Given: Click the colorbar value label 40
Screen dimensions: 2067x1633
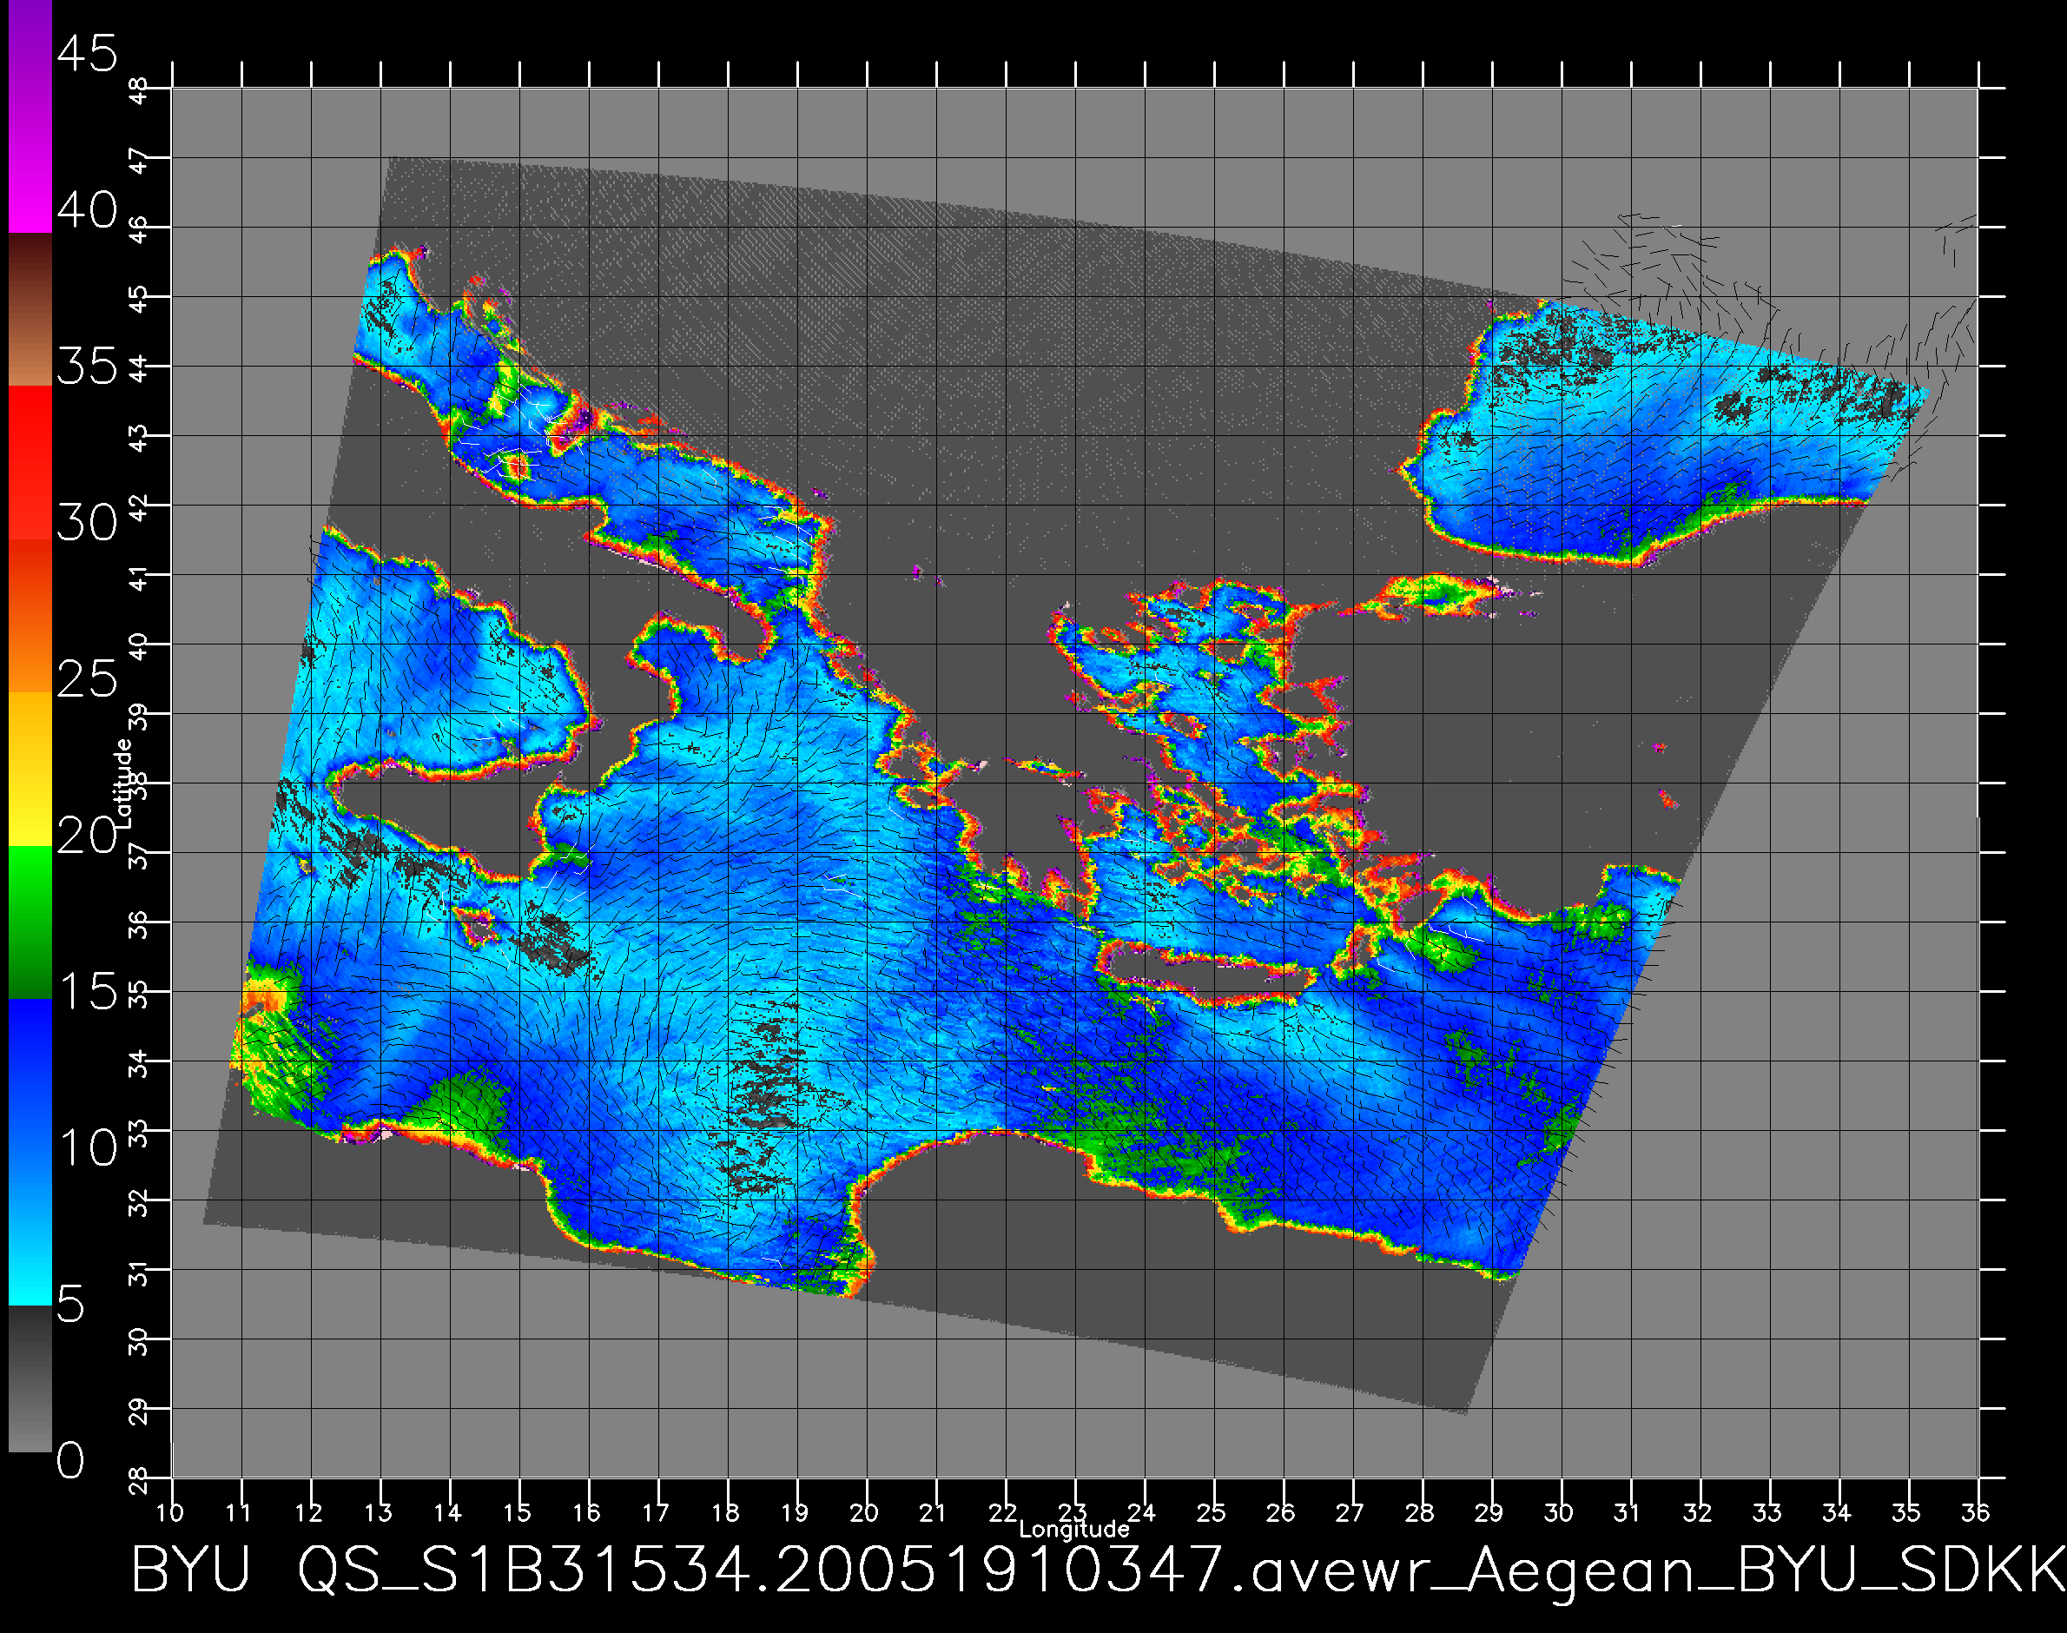Looking at the screenshot, I should click(87, 209).
